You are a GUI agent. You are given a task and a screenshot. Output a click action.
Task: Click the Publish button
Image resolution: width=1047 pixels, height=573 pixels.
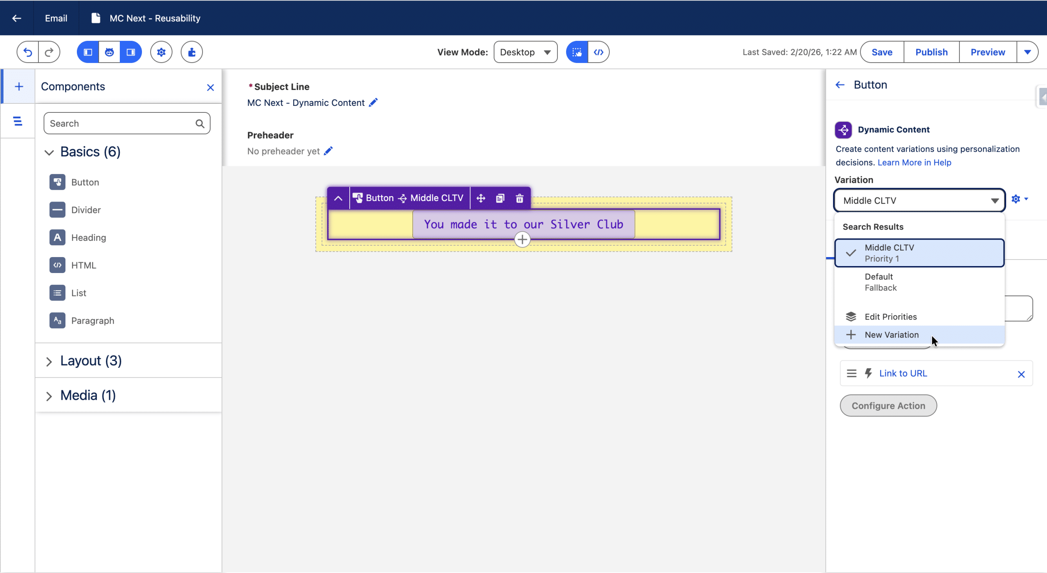point(931,52)
